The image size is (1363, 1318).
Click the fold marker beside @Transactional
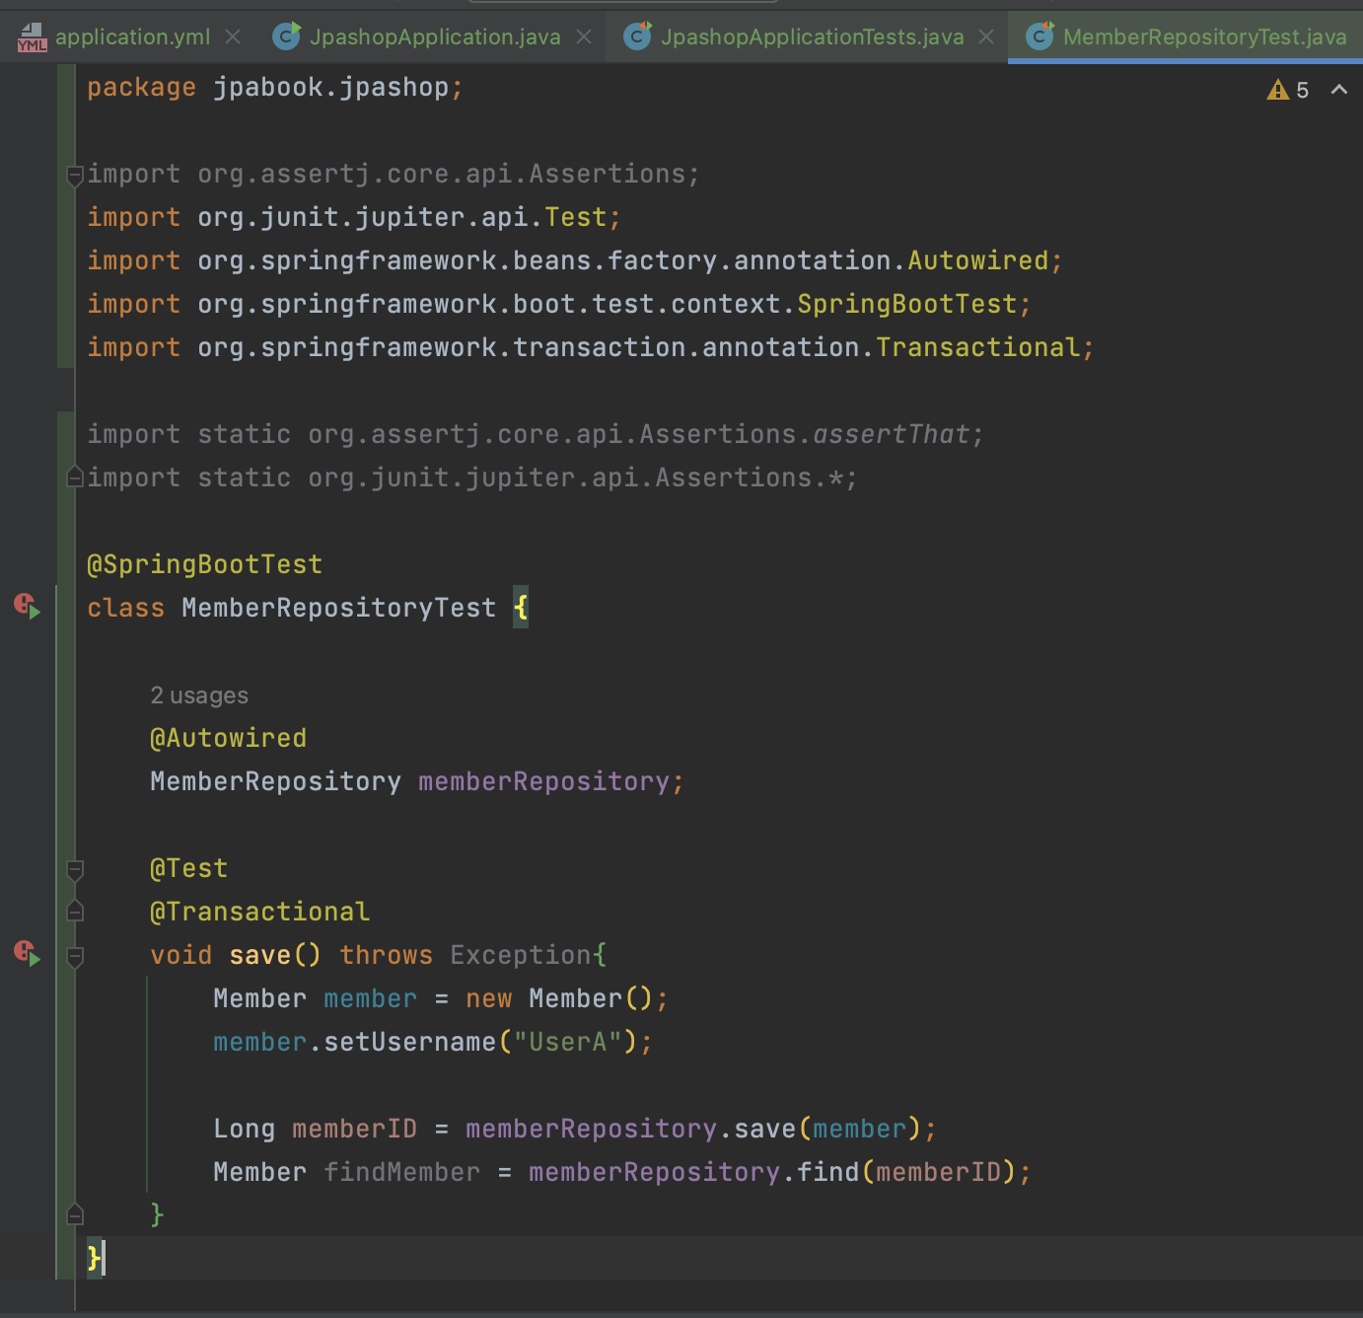(x=75, y=912)
